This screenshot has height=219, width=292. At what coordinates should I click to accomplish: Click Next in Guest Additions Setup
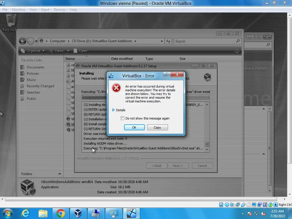(178, 166)
